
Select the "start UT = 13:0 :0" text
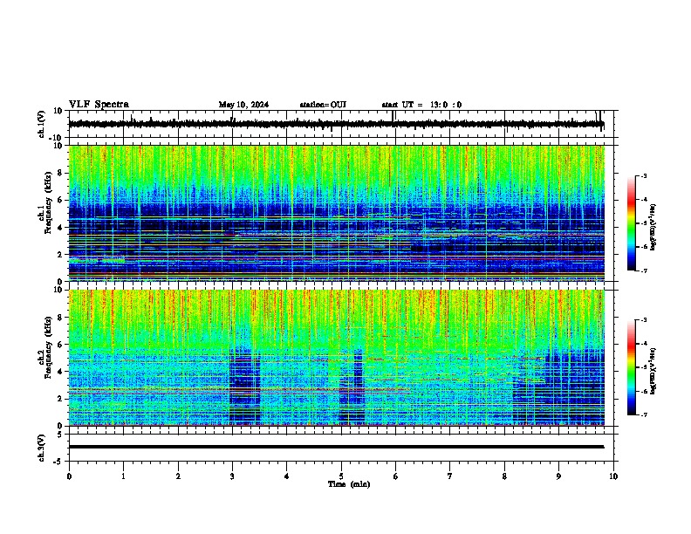421,105
